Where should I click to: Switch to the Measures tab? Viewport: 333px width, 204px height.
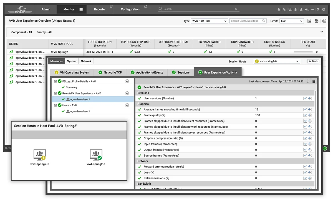point(56,61)
